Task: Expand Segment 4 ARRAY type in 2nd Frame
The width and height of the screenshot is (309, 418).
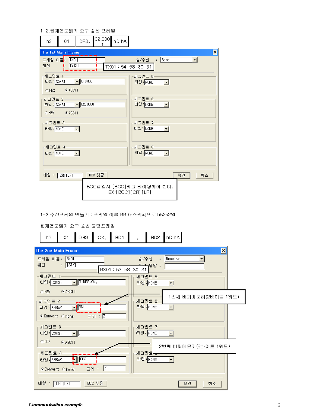Action: tap(74, 360)
